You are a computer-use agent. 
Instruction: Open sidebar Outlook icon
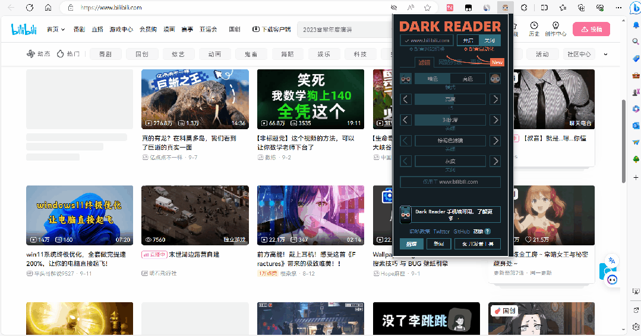(x=636, y=126)
